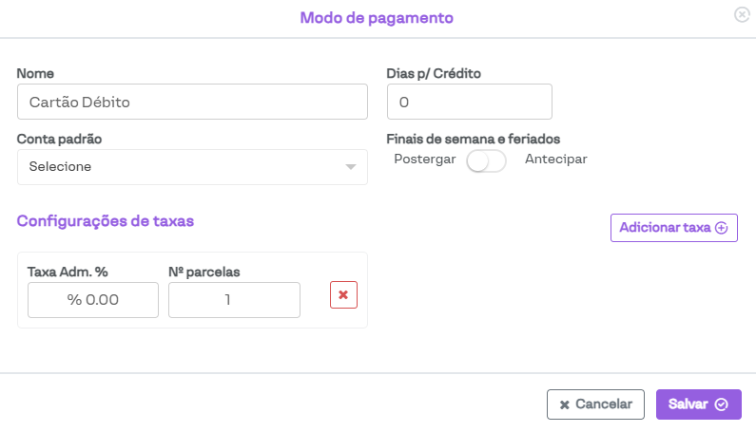Click the Modo de pagamento title
This screenshot has height=432, width=756.
pyautogui.click(x=377, y=17)
